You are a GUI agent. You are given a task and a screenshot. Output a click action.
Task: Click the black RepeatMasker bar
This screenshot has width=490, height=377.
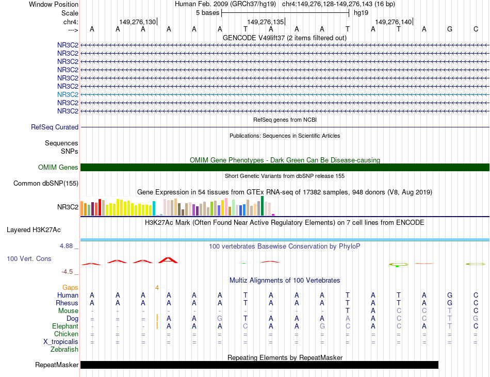point(259,365)
